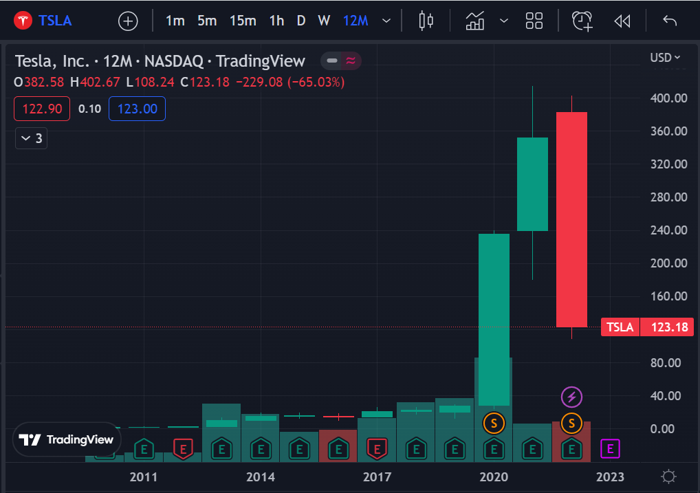Start bar replay with the rewind icon

(x=622, y=21)
